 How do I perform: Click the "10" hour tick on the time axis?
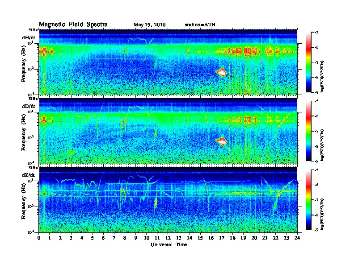pos(147,238)
